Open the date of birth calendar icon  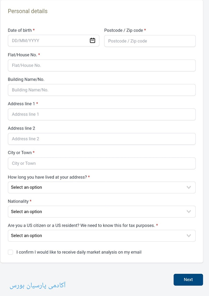(x=93, y=41)
